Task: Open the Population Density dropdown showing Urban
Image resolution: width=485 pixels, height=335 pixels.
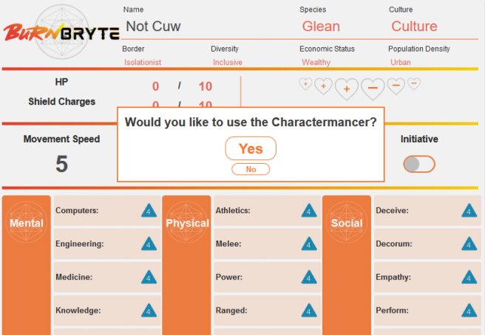Action: click(x=401, y=63)
